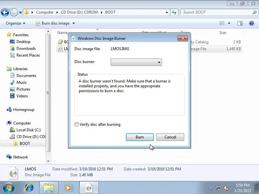Click the Burn disc image toolbar button

coord(53,23)
